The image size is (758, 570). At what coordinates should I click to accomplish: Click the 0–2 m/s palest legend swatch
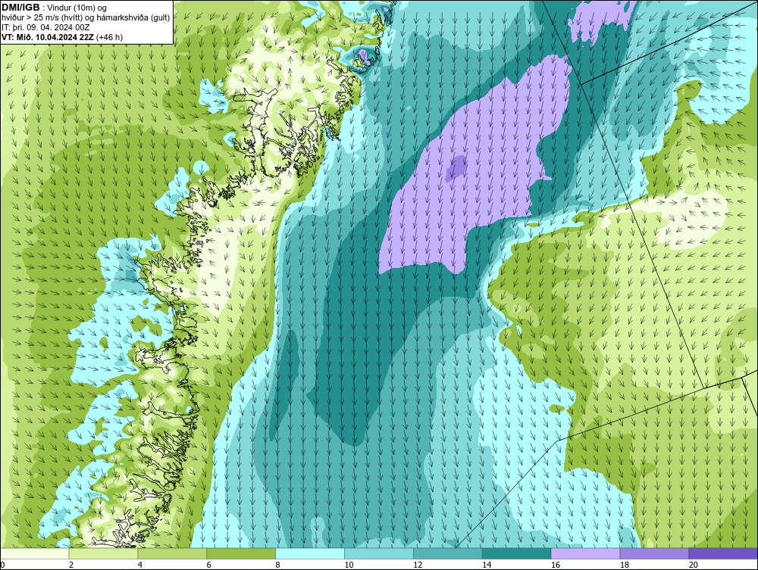[x=35, y=553]
